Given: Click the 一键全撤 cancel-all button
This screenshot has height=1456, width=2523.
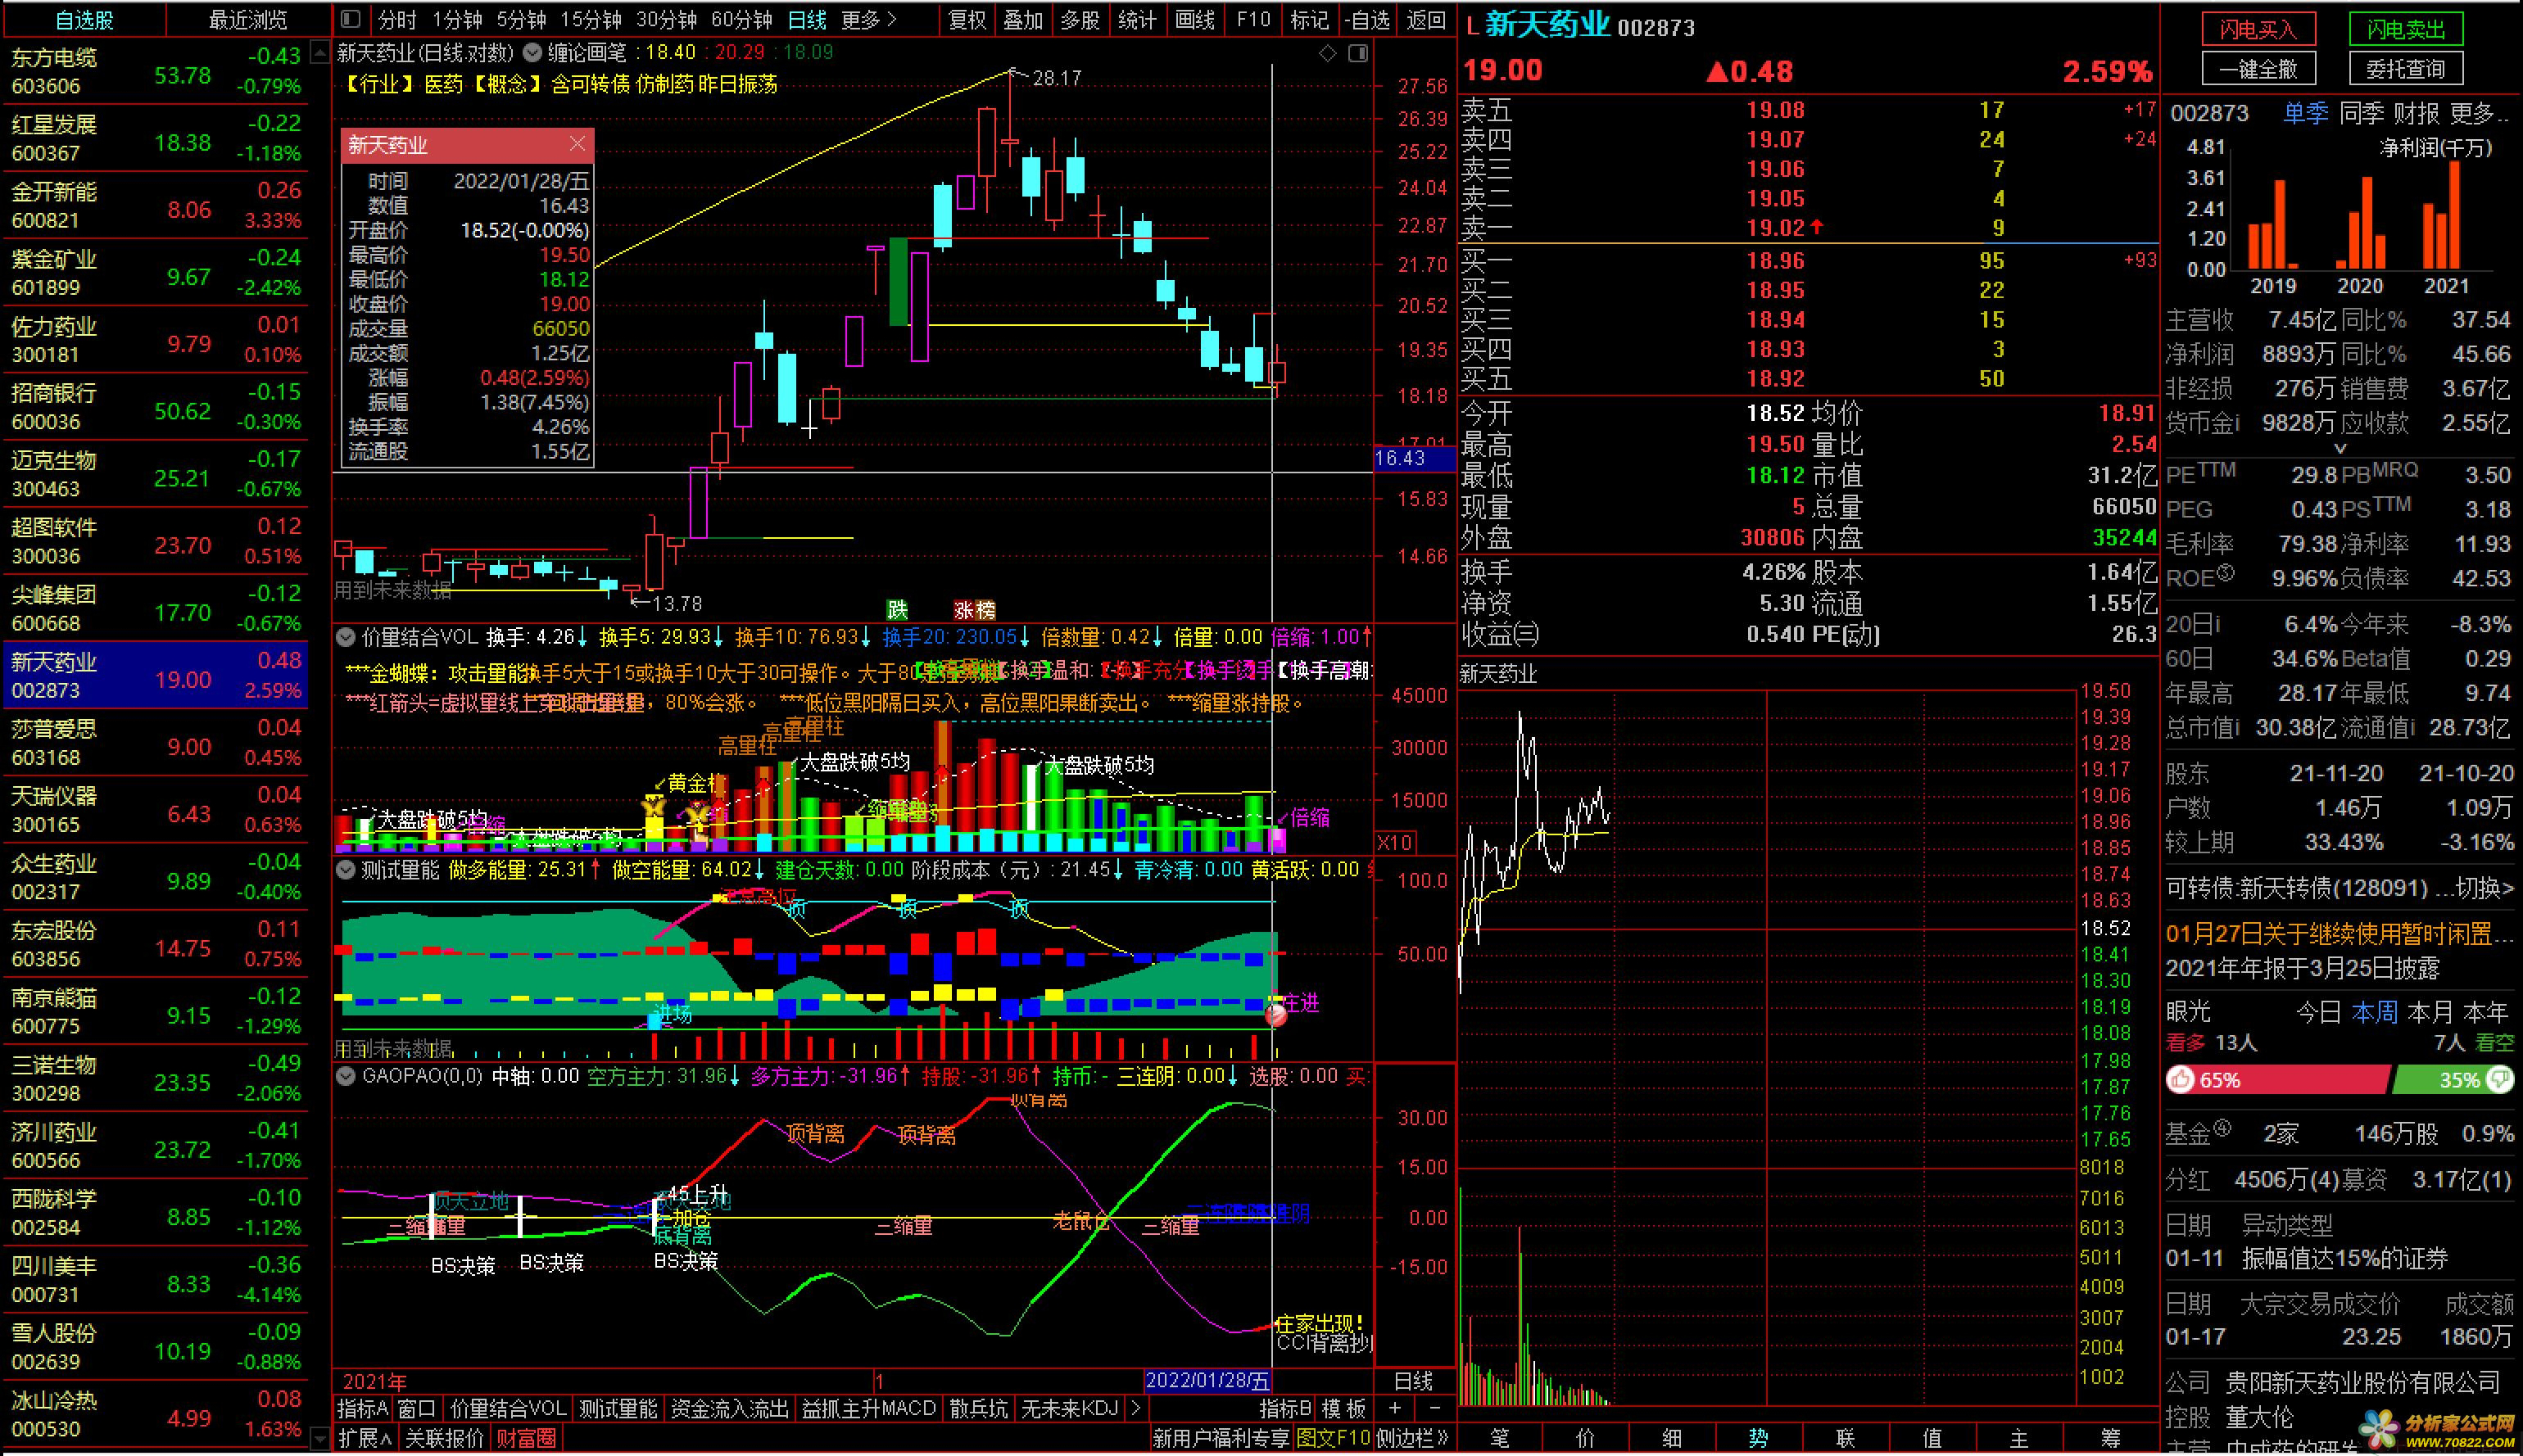Looking at the screenshot, I should point(2258,69).
